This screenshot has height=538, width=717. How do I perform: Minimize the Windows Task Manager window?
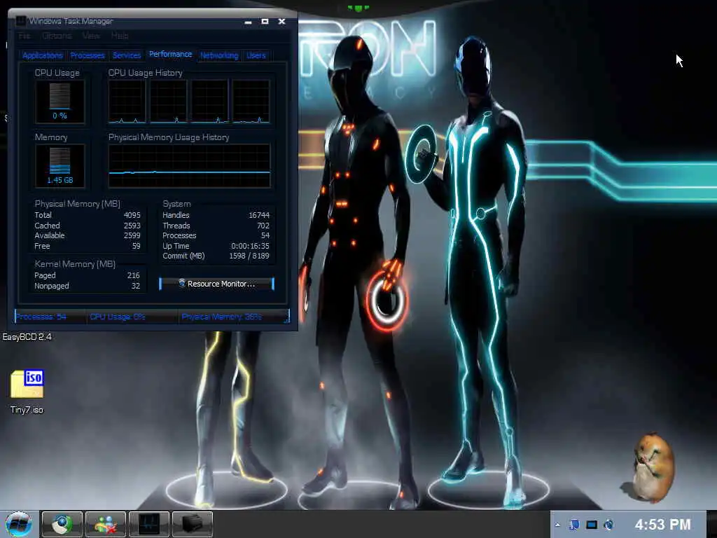[x=248, y=22]
